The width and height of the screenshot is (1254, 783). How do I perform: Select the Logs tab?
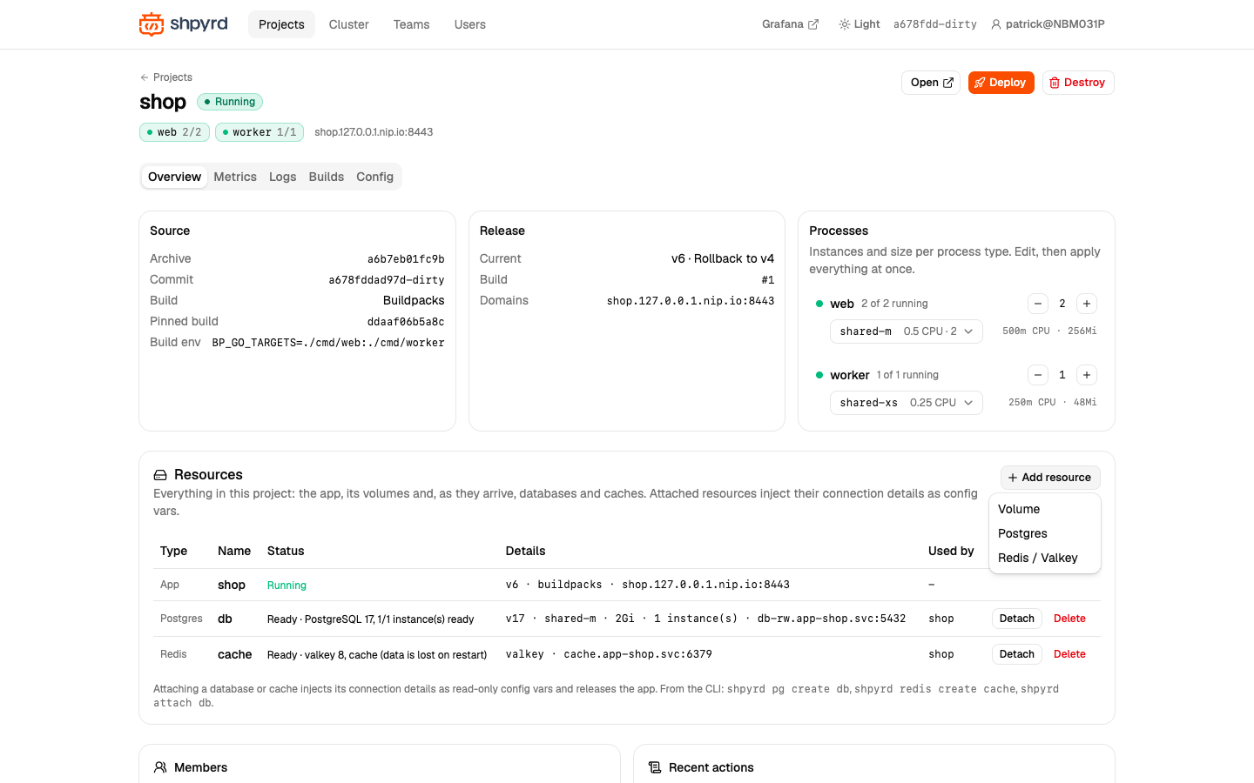[282, 177]
